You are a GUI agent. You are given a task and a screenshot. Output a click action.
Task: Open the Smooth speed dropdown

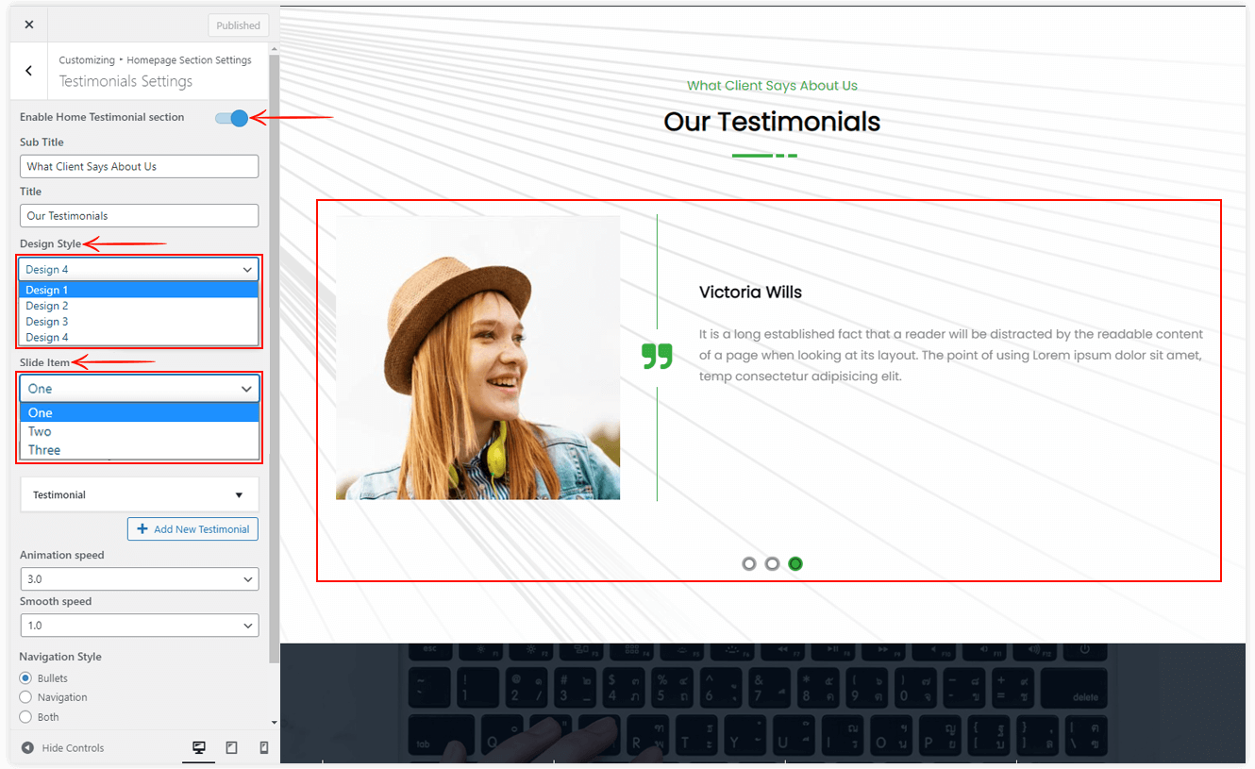pyautogui.click(x=139, y=626)
